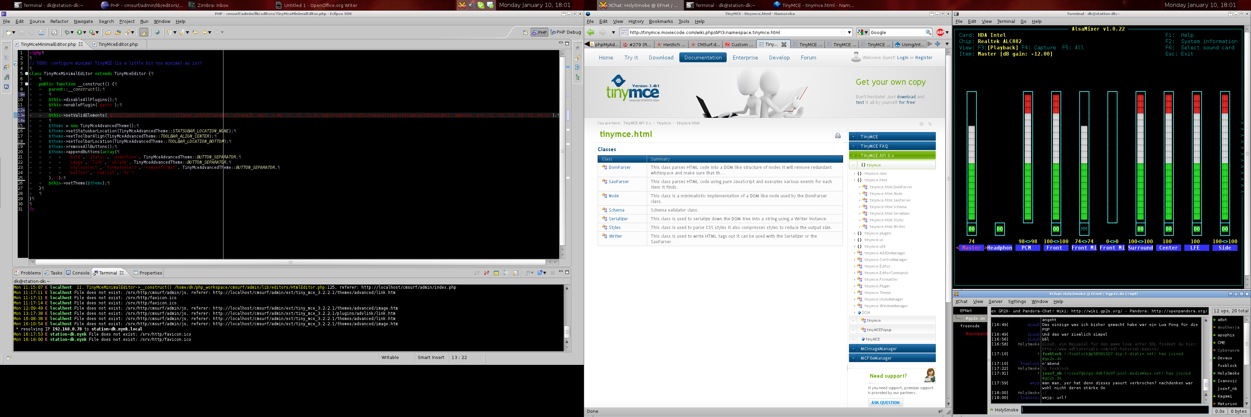The width and height of the screenshot is (1251, 417).
Task: Toggle the Front Mic MM mute box
Action: [1084, 229]
